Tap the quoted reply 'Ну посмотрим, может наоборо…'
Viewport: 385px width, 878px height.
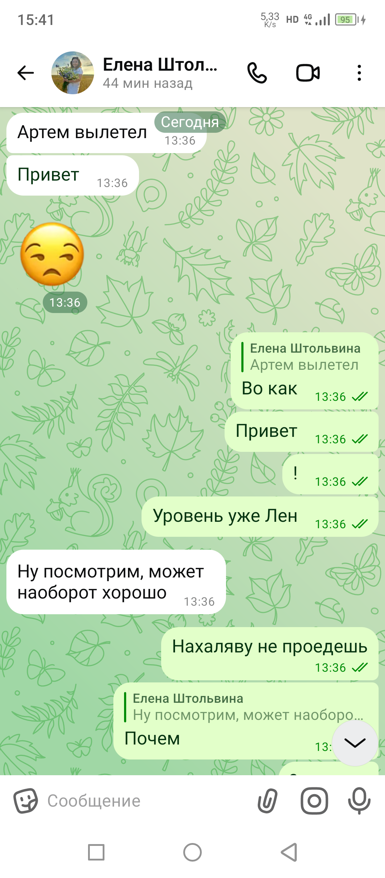point(248,707)
